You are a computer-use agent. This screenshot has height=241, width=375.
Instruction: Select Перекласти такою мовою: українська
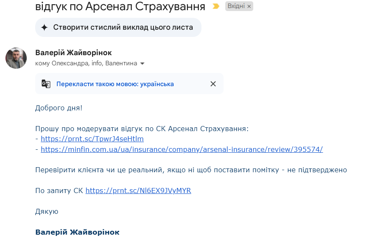[115, 84]
